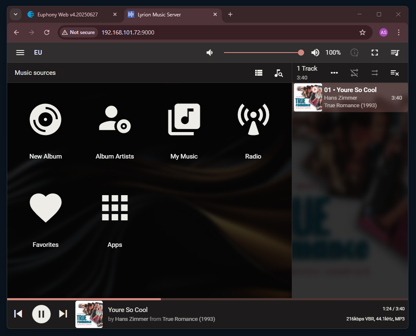Image resolution: width=416 pixels, height=336 pixels.
Task: Switch Music sources to list view
Action: click(x=259, y=73)
